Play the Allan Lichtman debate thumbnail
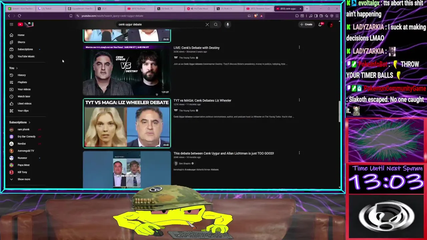This screenshot has height=240, width=427. coord(127,169)
